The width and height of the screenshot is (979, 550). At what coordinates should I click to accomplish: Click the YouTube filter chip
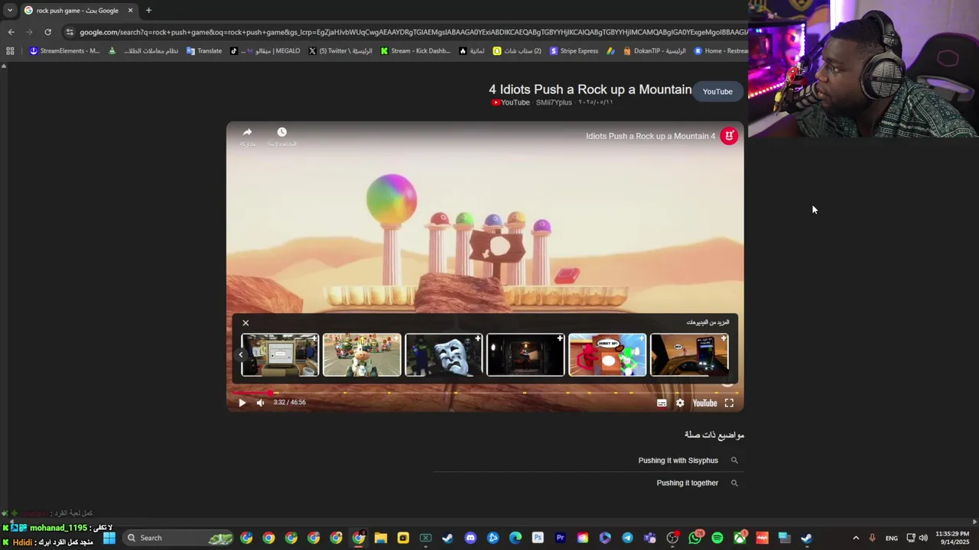pyautogui.click(x=717, y=92)
